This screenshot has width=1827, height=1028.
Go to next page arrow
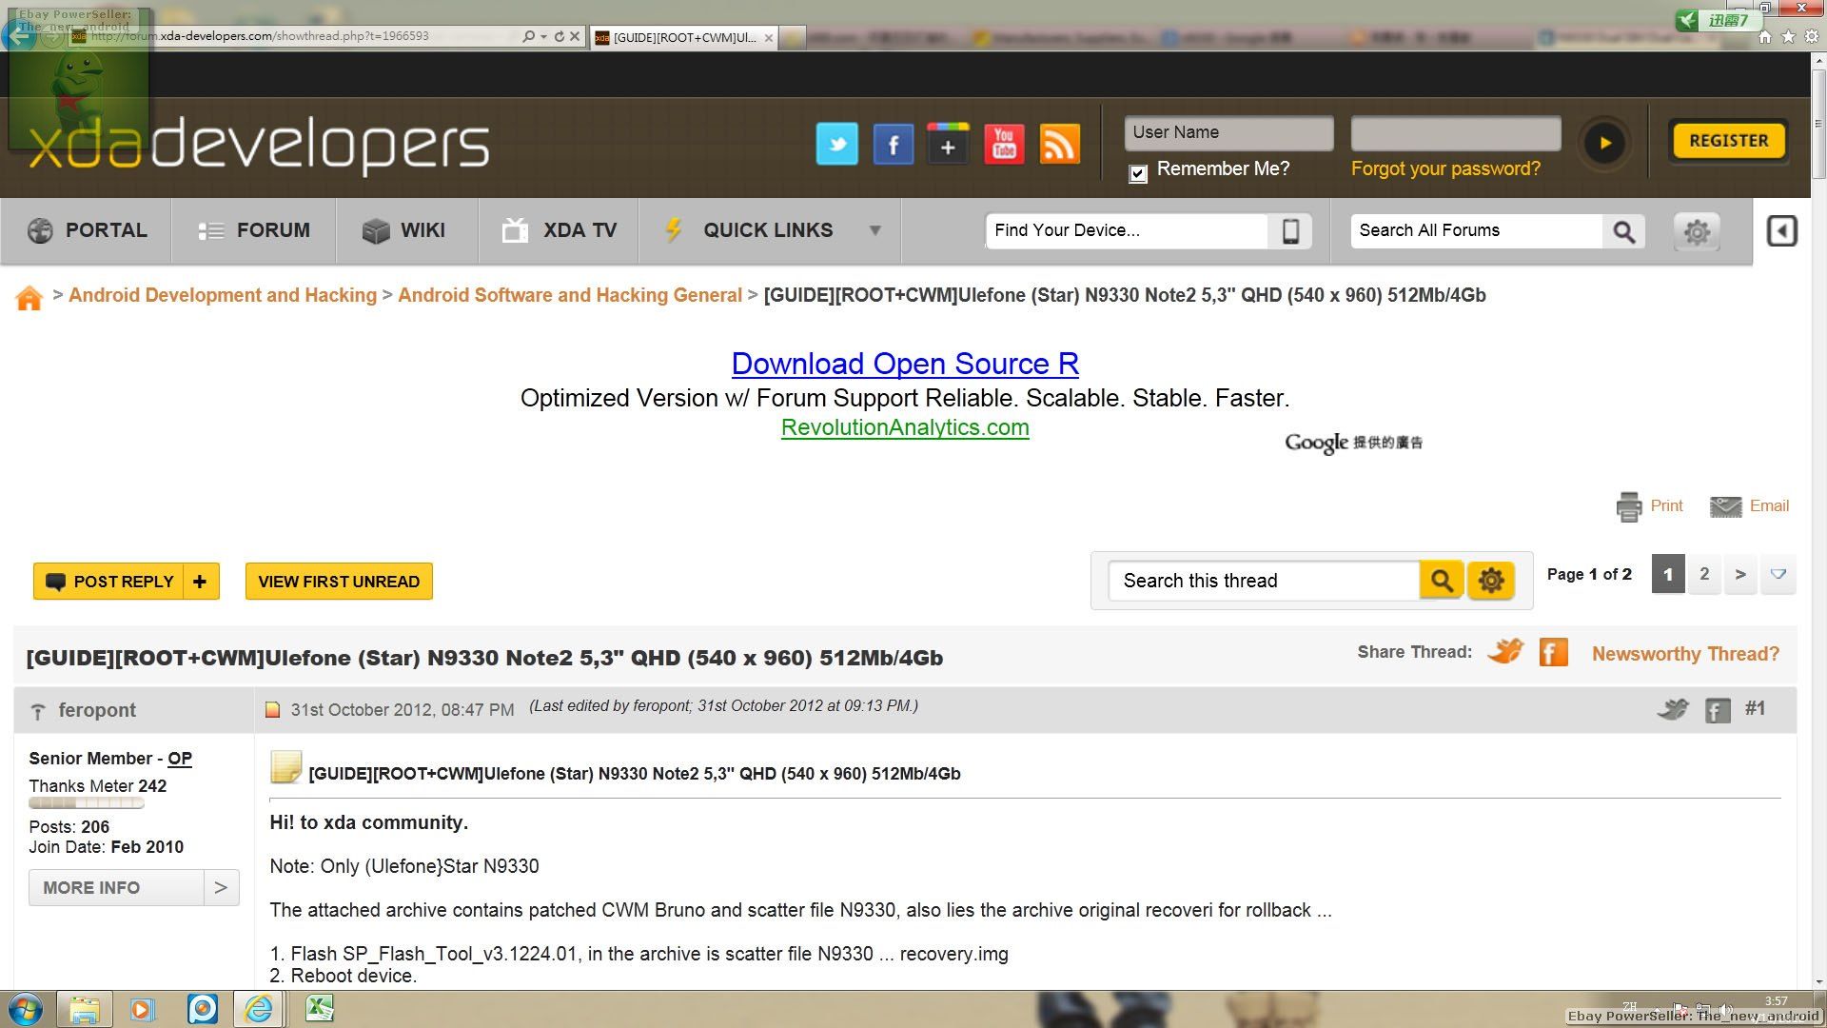1740,574
